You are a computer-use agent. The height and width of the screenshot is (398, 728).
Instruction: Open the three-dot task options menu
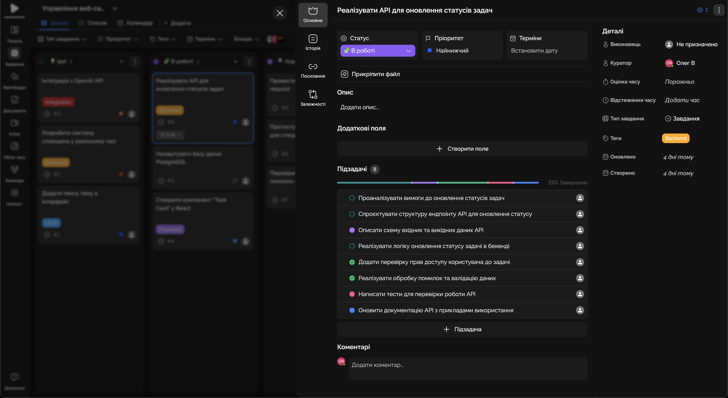(x=719, y=10)
